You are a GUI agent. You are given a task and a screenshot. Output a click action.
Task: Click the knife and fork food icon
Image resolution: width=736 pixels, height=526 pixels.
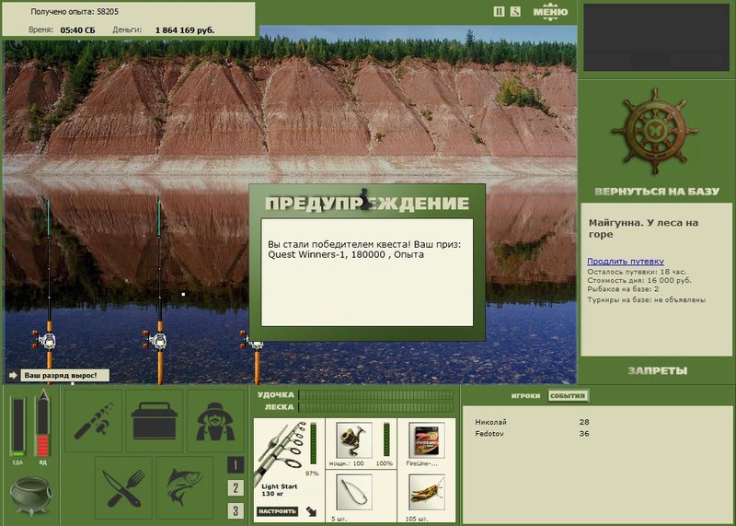point(123,487)
